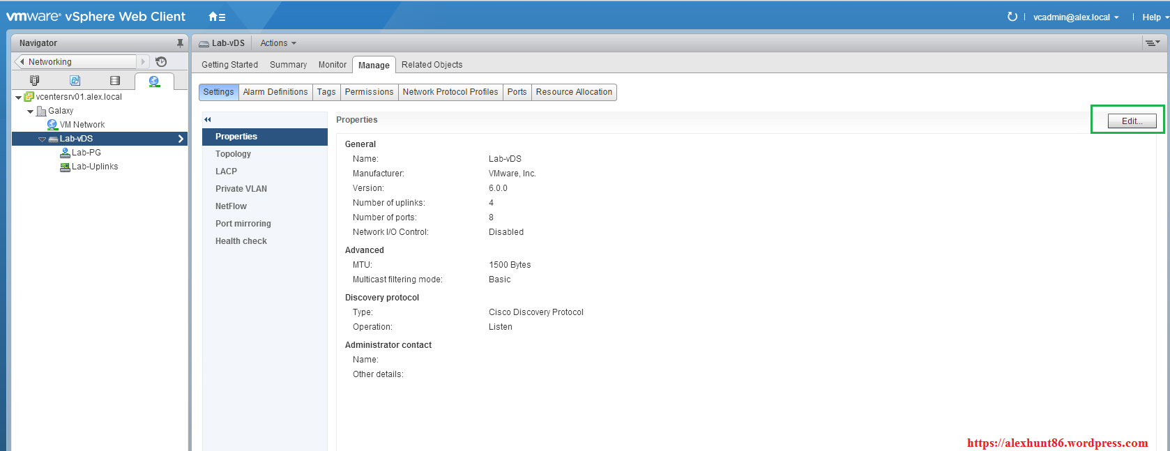Click the Networking inventory view icon

pyautogui.click(x=154, y=81)
